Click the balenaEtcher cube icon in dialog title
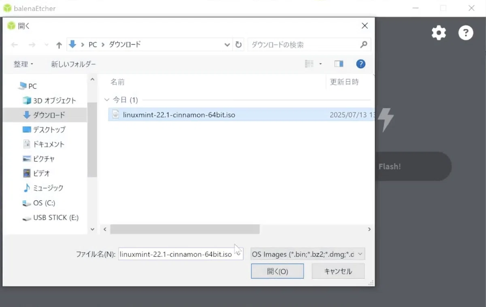Screen dimensions: 486x307 pyautogui.click(x=11, y=25)
